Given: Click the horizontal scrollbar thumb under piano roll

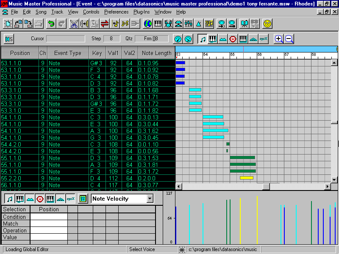Looking at the screenshot, I should [x=266, y=186].
